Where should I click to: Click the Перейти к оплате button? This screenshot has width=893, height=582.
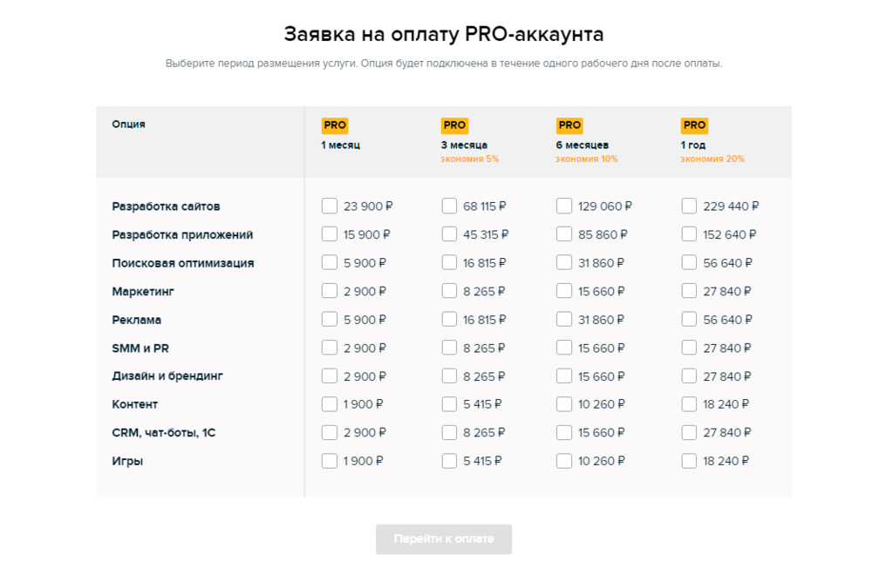click(x=444, y=538)
